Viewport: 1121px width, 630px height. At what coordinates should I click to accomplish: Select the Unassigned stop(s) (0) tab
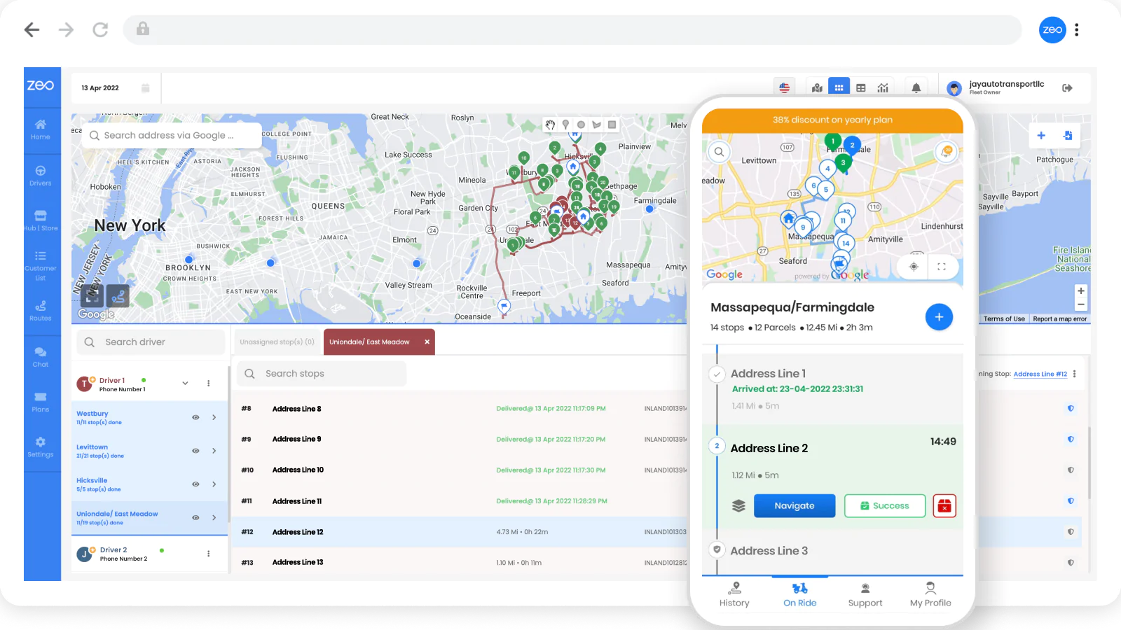point(277,342)
